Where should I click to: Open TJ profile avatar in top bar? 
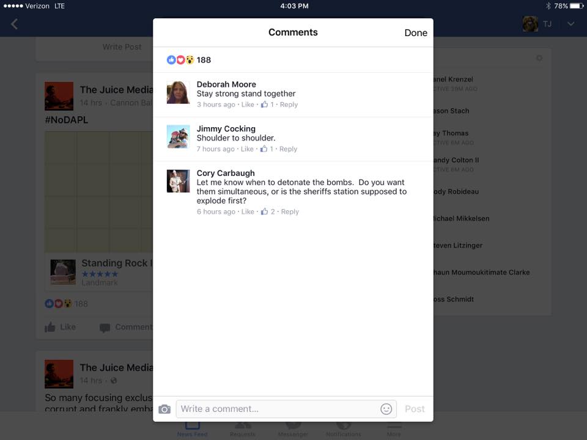tap(530, 24)
